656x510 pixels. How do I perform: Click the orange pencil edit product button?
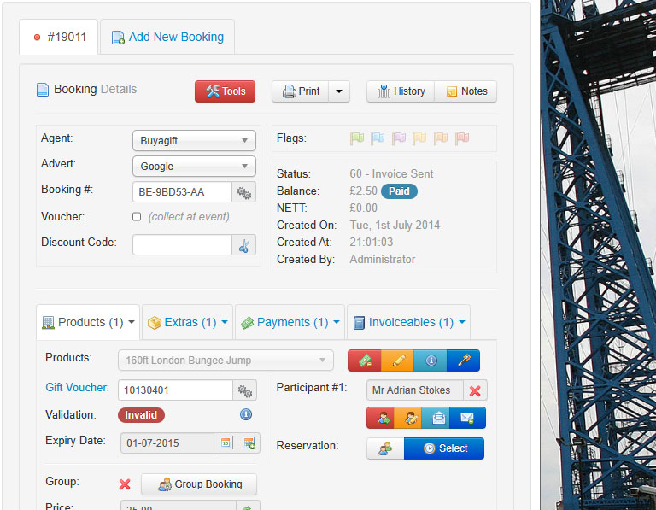click(x=397, y=361)
